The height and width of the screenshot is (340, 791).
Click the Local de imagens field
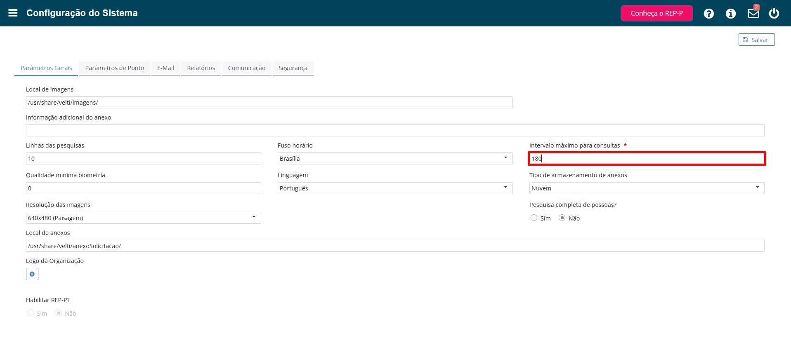point(269,103)
